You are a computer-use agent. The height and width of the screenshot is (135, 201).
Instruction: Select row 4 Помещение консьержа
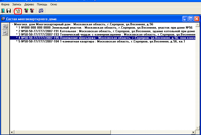[x=103, y=38]
